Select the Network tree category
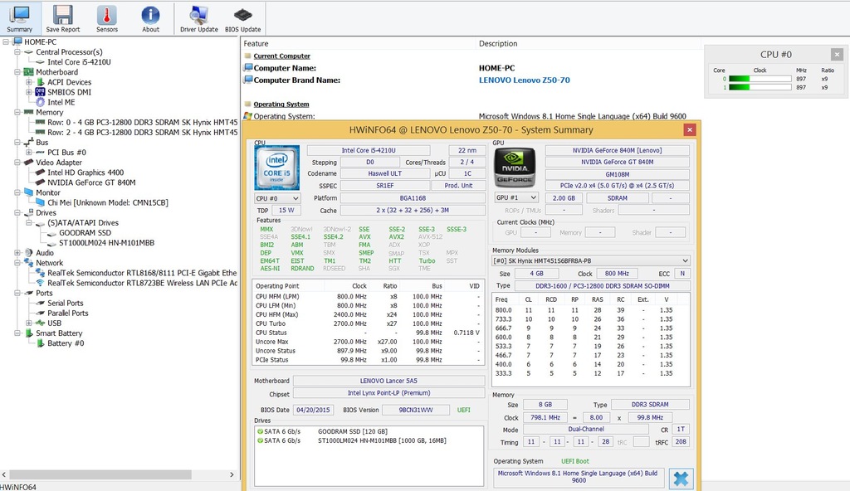 point(49,263)
